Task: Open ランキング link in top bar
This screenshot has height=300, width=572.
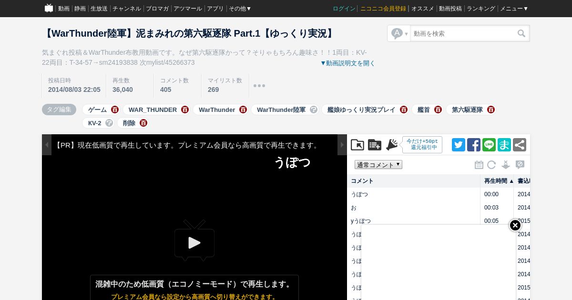Action: coord(481,9)
